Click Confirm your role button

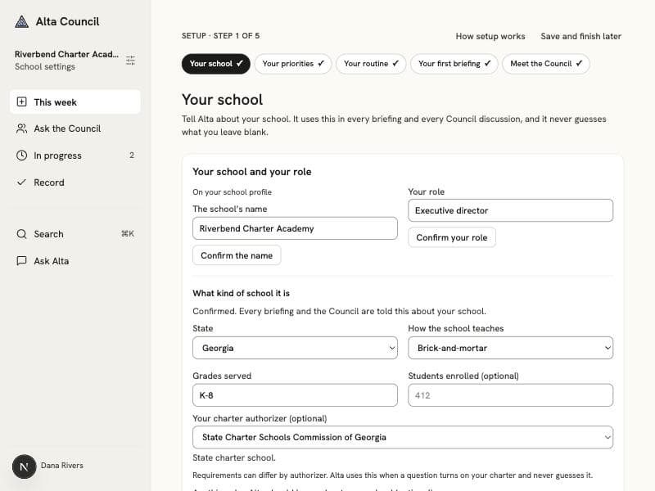click(x=452, y=237)
